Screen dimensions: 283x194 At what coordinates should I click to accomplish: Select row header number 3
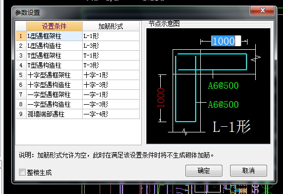[21, 55]
